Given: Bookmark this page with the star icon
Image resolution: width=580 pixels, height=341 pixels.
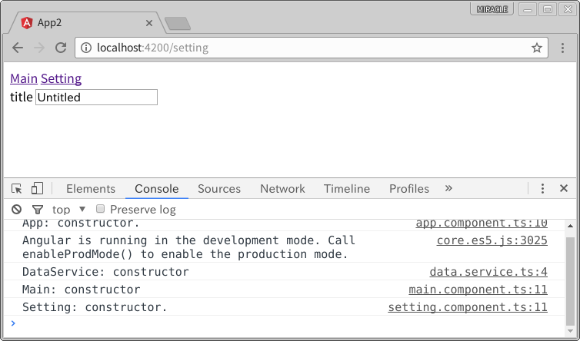Looking at the screenshot, I should tap(537, 48).
